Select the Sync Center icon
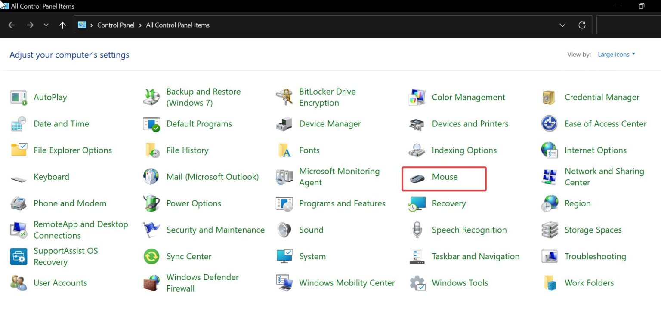Image resolution: width=661 pixels, height=313 pixels. (x=151, y=256)
